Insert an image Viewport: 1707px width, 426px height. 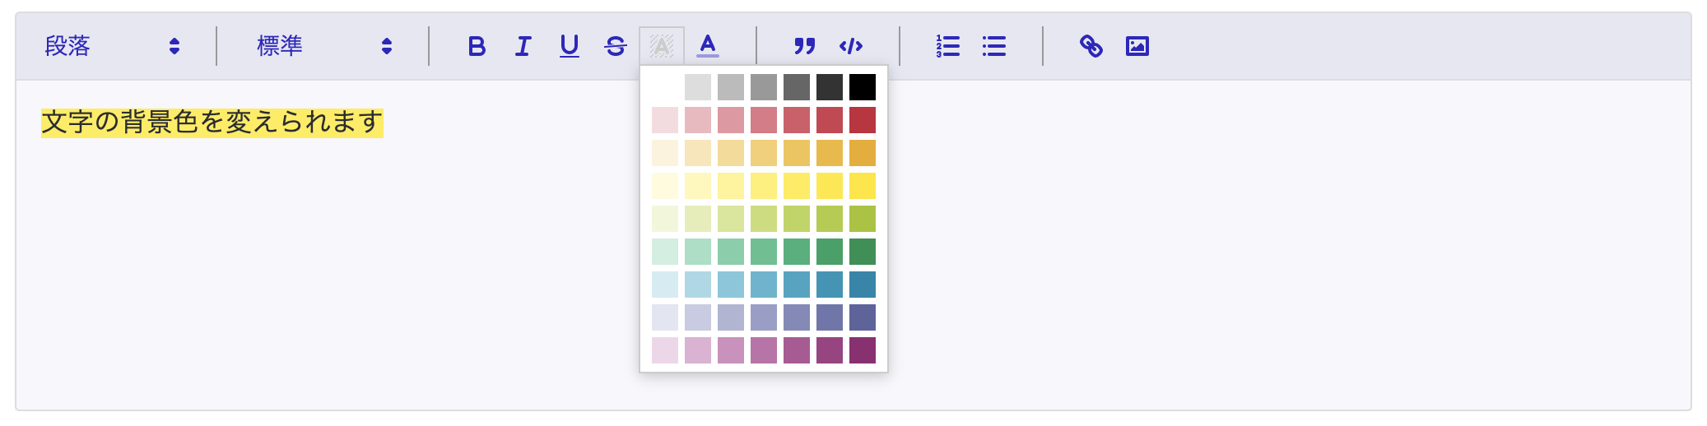click(x=1137, y=46)
